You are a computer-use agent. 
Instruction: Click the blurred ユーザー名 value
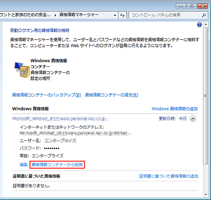(x=60, y=141)
